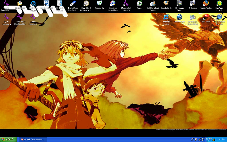Switch to the IM with foxykun taskbar window
The image size is (227, 142).
click(33, 139)
